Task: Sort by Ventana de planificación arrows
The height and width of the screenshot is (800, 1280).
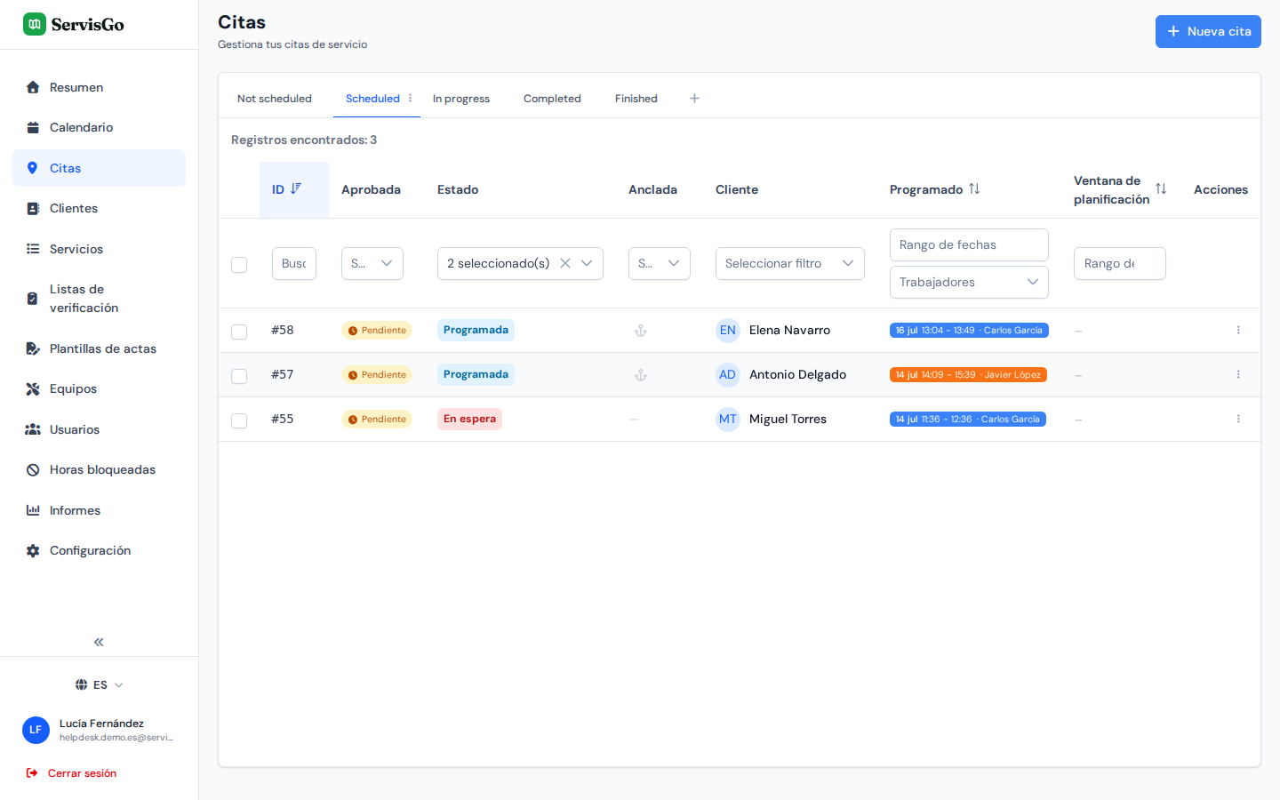Action: coord(1161,188)
